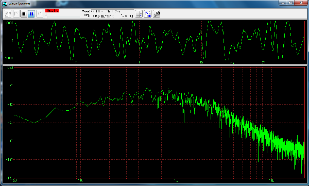Click the open file toolbar icon
The image size is (309, 186).
coord(8,14)
